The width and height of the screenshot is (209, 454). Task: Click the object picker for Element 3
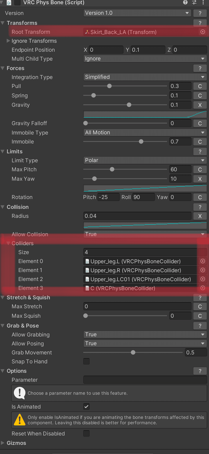203,288
